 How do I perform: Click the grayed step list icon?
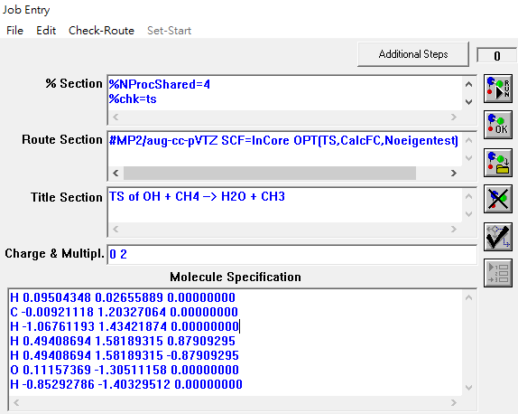498,273
